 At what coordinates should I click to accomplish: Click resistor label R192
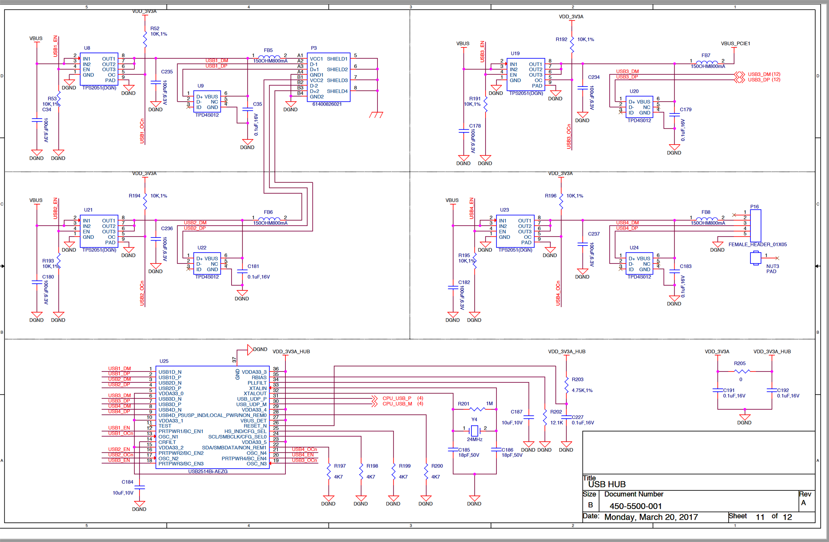561,39
